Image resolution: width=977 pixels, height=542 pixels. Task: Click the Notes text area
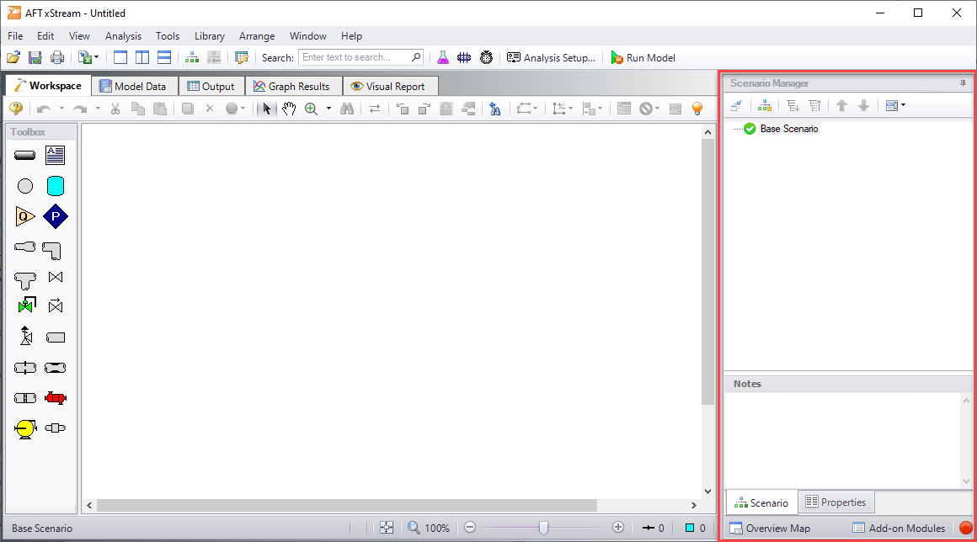pos(843,439)
